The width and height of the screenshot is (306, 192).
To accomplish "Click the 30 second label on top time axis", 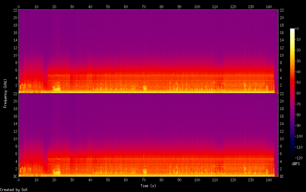I will click(72, 6).
